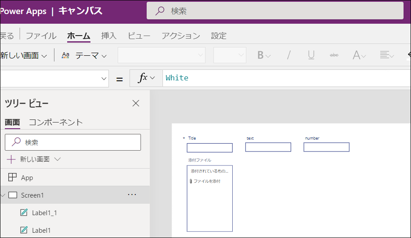Click the Screen1 screen icon
This screenshot has height=238, width=411.
13,195
